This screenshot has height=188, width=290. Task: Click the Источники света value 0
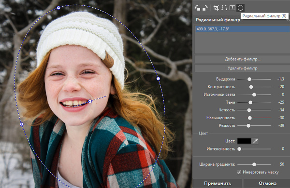tap(283, 94)
